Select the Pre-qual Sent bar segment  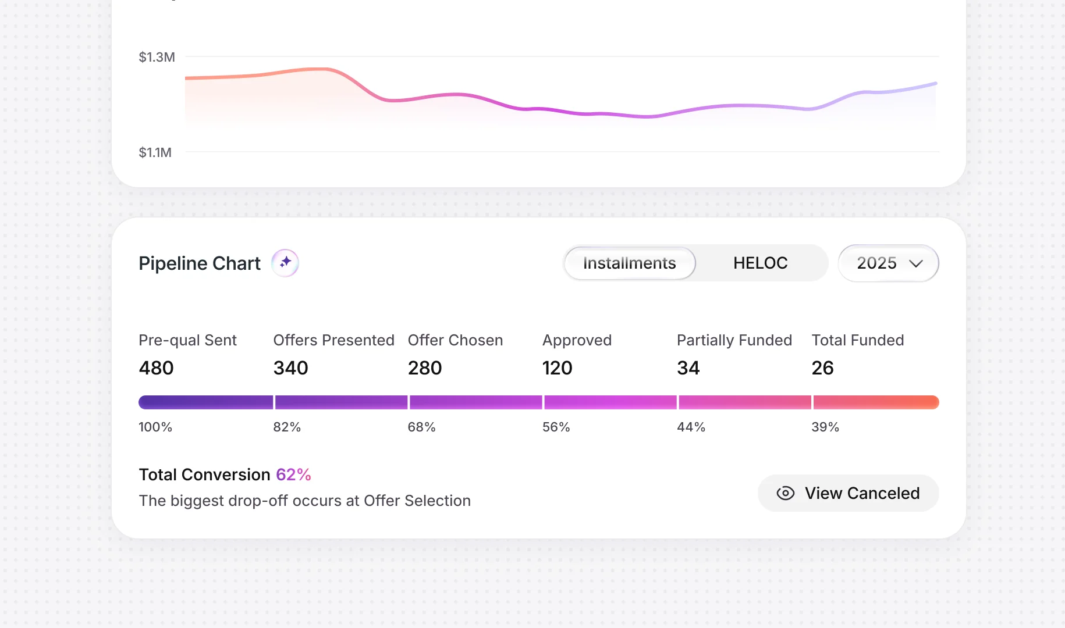click(x=205, y=402)
